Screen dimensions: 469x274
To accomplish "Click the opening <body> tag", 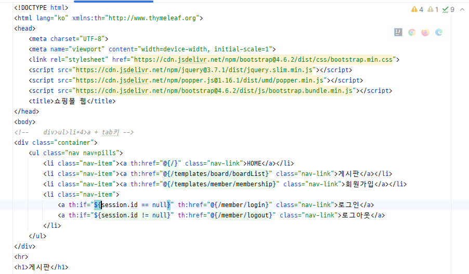I will pyautogui.click(x=25, y=122).
